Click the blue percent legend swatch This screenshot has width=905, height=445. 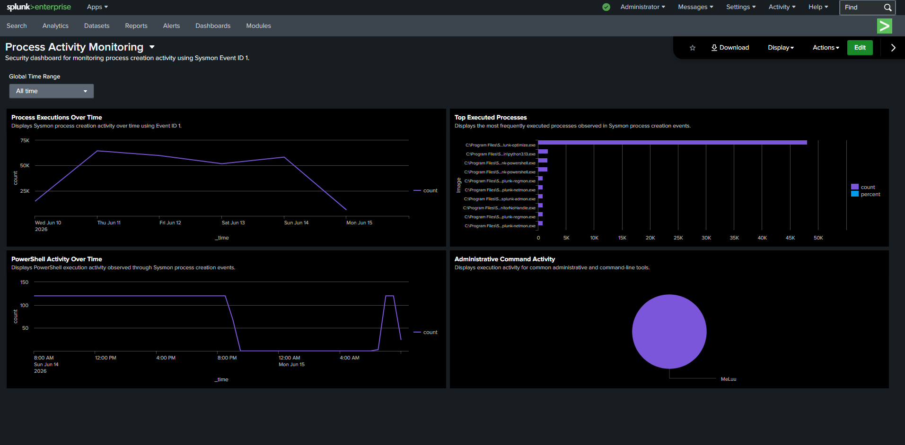tap(854, 194)
